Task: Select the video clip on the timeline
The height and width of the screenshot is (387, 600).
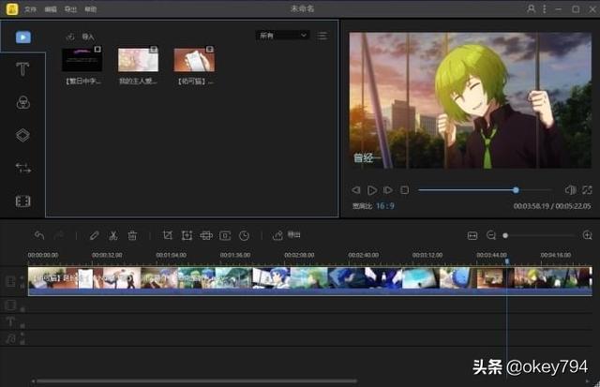Action: coord(310,281)
